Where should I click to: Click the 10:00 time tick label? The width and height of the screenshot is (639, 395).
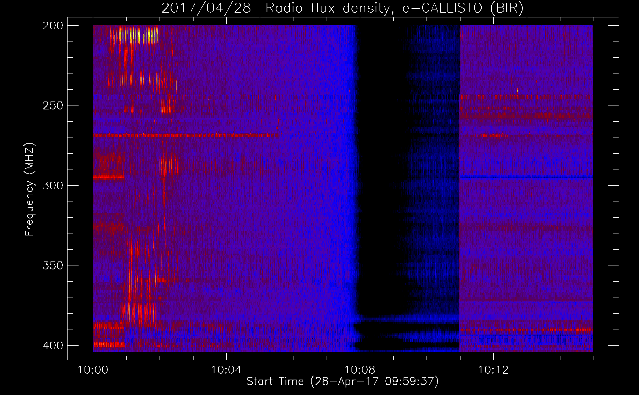click(93, 370)
